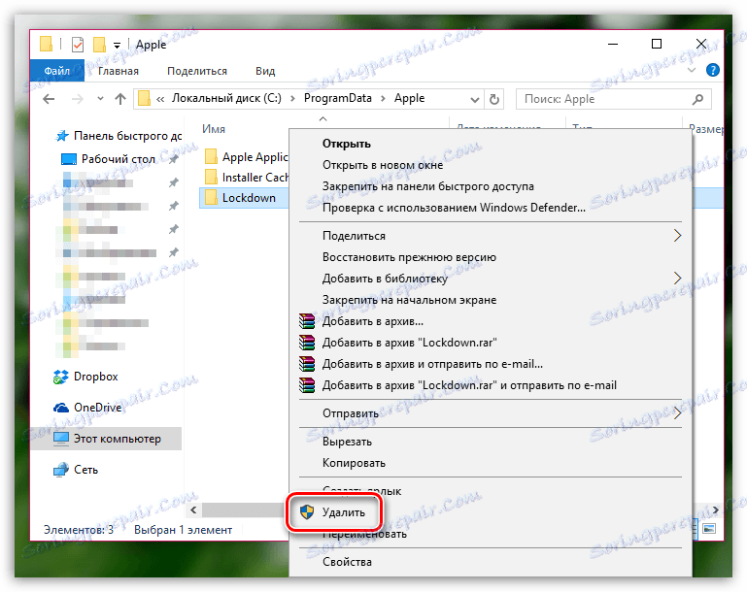Expand the address bar history dropdown
This screenshot has height=592, width=747.
(474, 99)
